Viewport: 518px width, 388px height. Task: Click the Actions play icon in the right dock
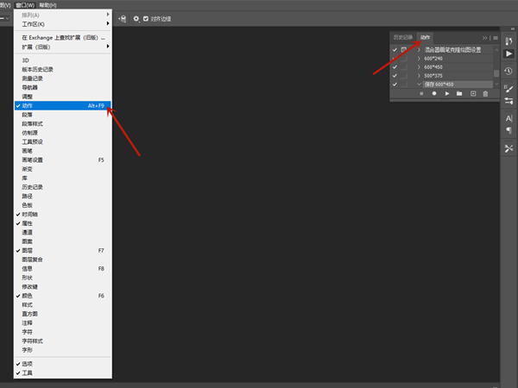509,53
